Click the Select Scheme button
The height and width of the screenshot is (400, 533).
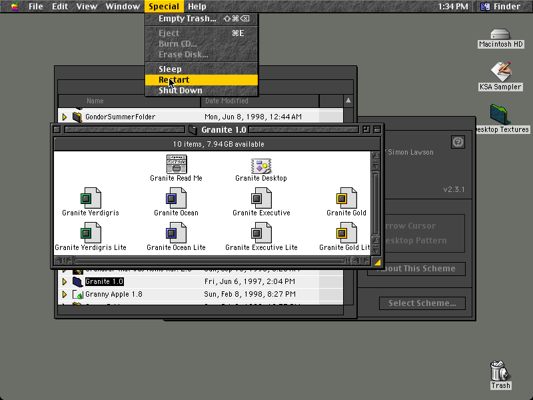pos(422,303)
